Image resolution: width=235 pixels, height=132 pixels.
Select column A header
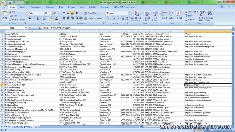pyautogui.click(x=32, y=31)
